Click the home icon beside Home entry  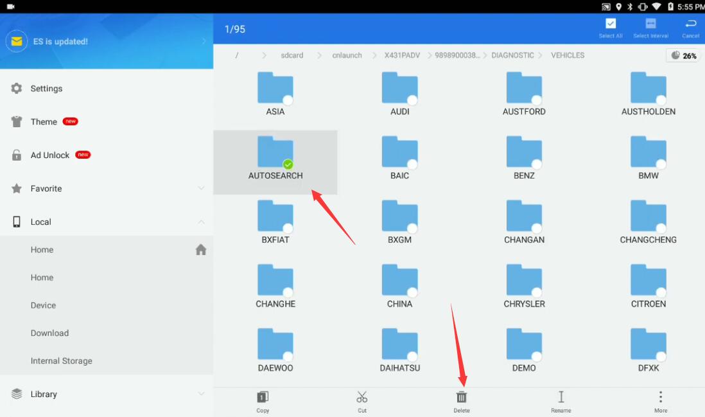click(201, 250)
